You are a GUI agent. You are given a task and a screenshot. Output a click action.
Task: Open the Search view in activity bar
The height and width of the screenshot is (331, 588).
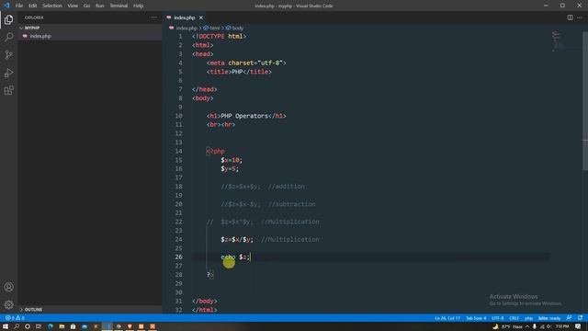(x=8, y=37)
